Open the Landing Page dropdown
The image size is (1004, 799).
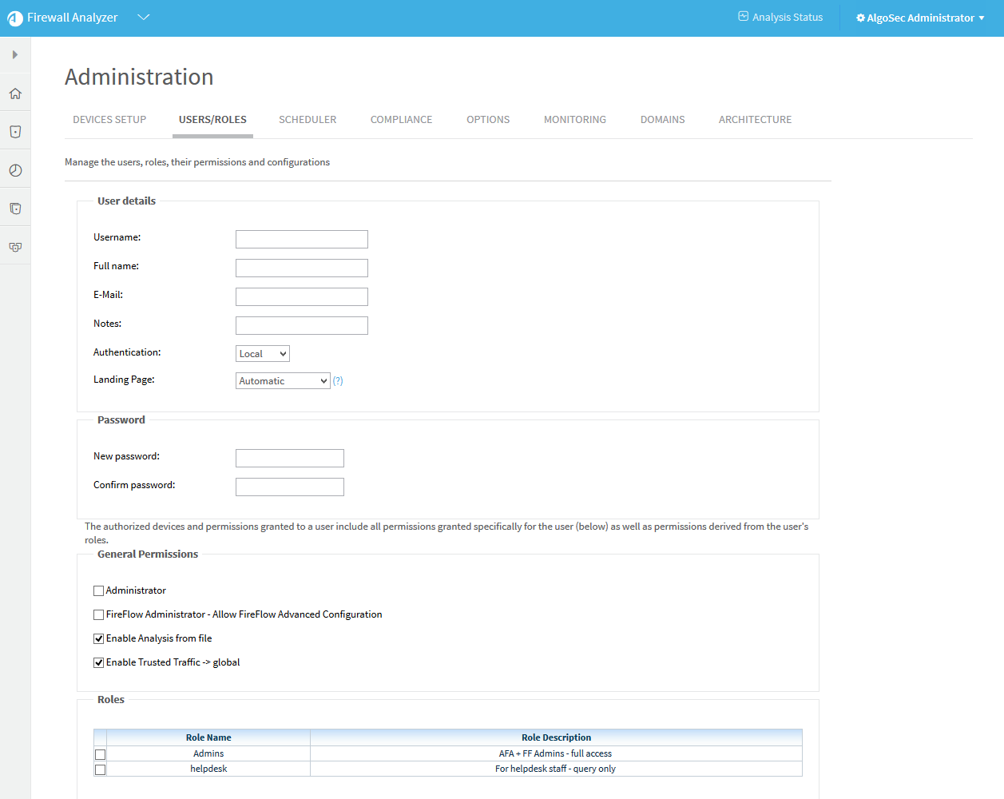tap(283, 381)
